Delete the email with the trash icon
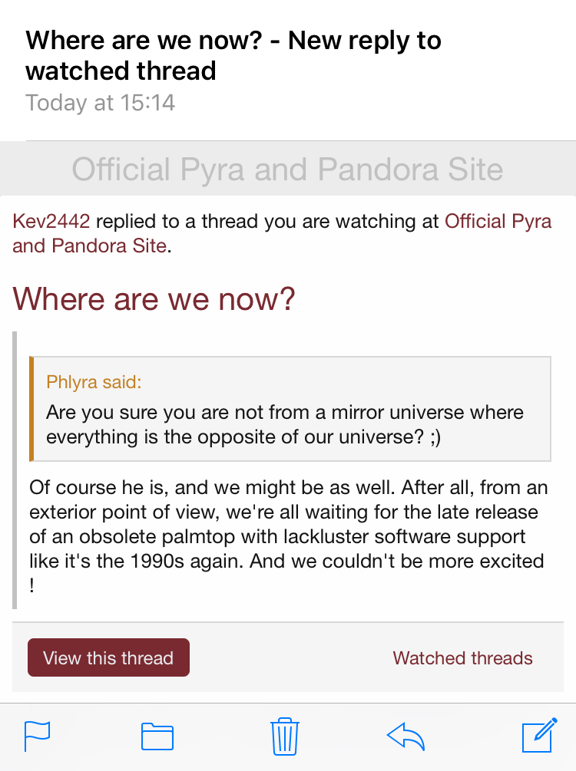The height and width of the screenshot is (771, 576). click(284, 736)
